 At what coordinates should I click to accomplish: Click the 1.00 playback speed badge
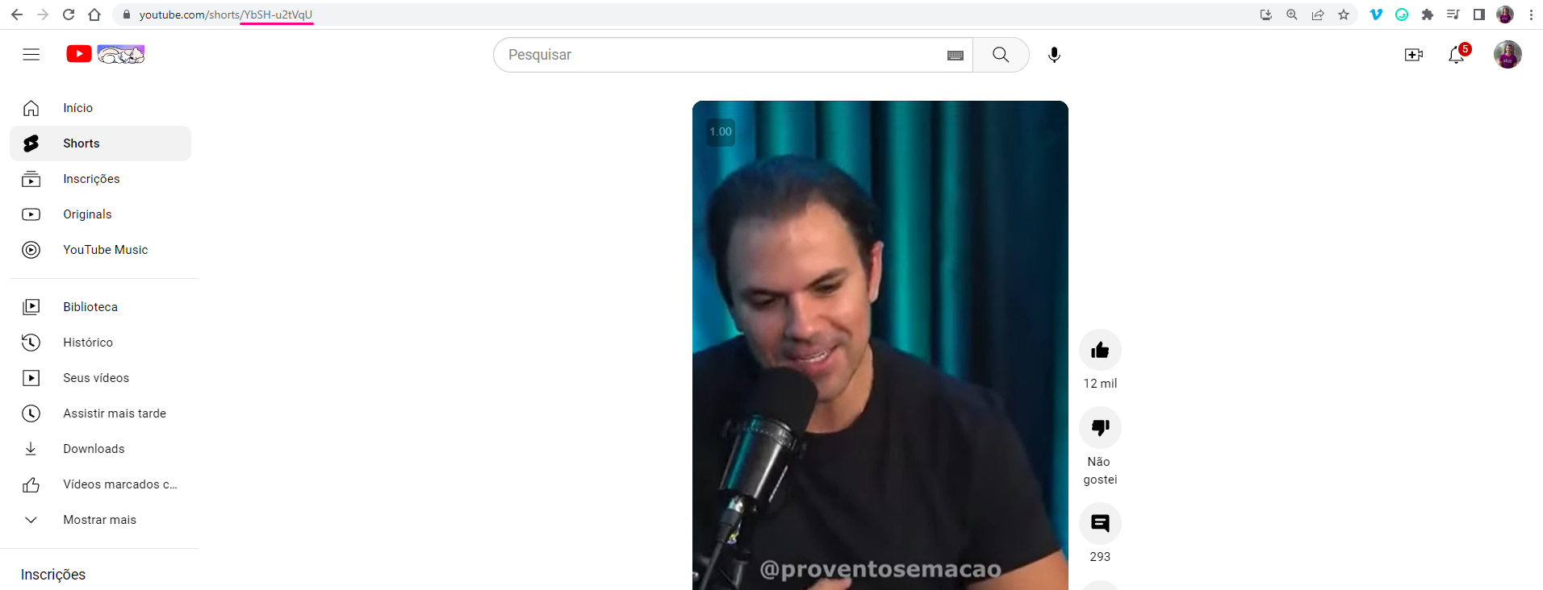tap(721, 131)
